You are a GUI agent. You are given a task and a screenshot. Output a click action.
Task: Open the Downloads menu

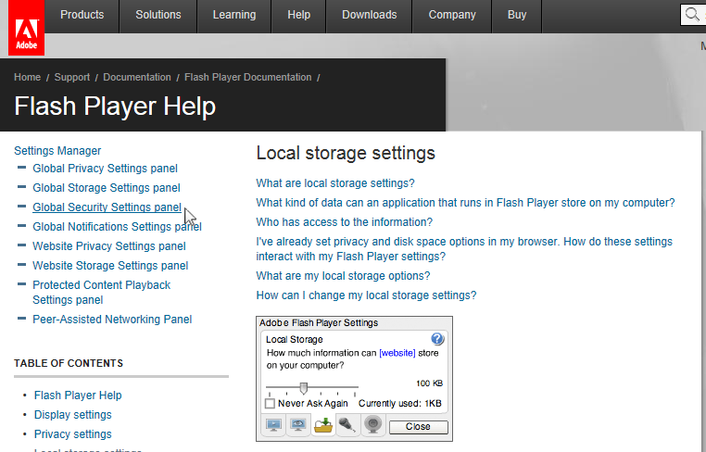(369, 15)
